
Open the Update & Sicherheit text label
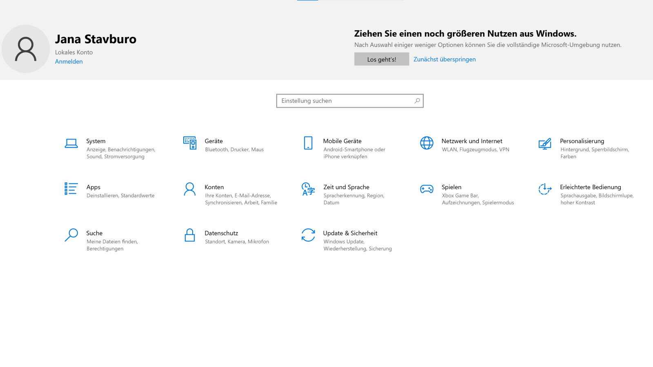350,233
